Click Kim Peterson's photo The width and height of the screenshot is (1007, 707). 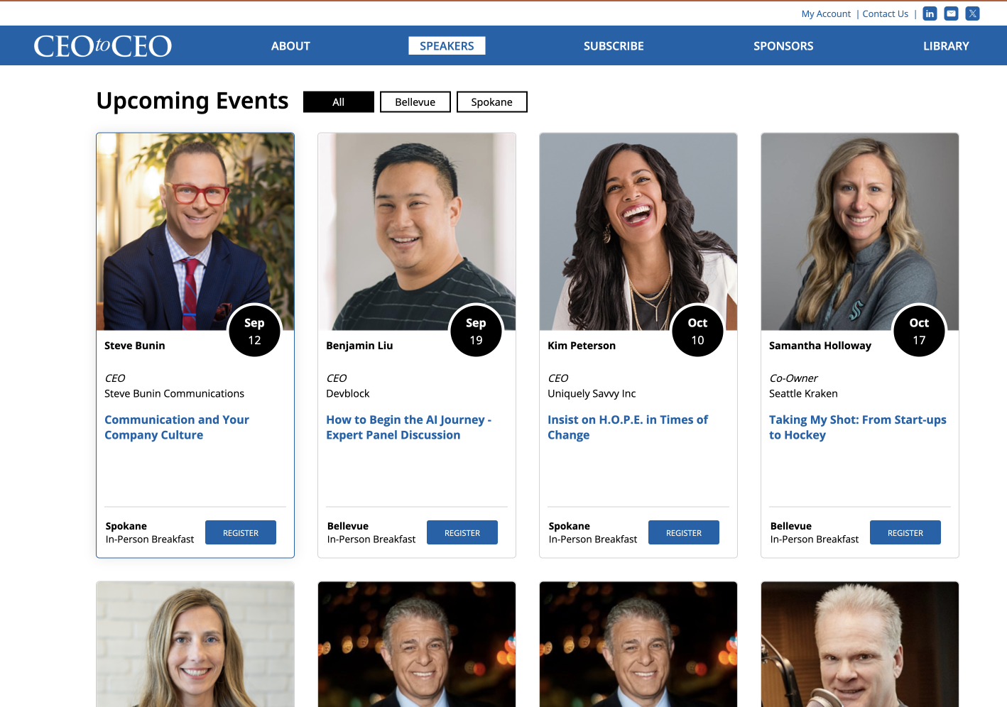[x=638, y=231]
